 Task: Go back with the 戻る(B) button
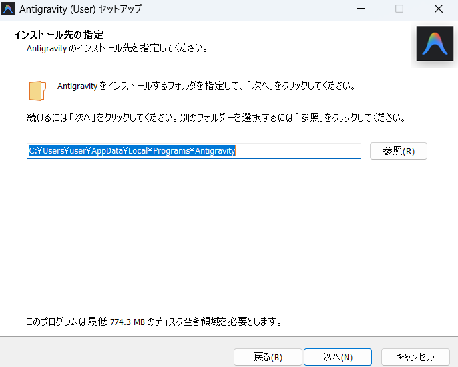click(268, 357)
